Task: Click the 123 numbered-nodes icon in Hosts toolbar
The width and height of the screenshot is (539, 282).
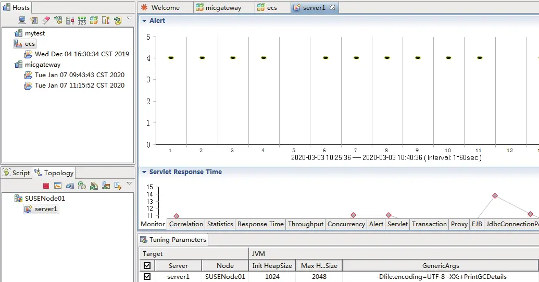Action: click(x=82, y=20)
